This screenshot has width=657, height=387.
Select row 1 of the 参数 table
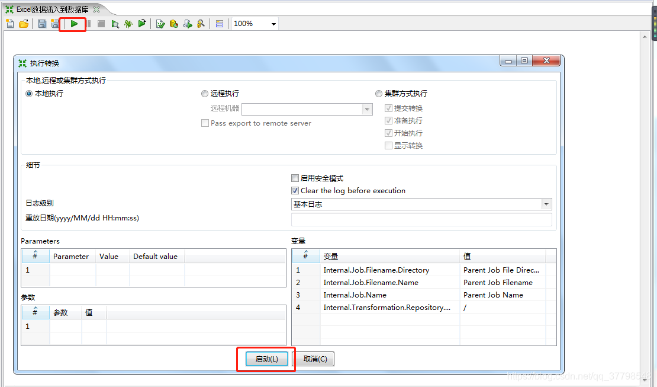click(153, 326)
